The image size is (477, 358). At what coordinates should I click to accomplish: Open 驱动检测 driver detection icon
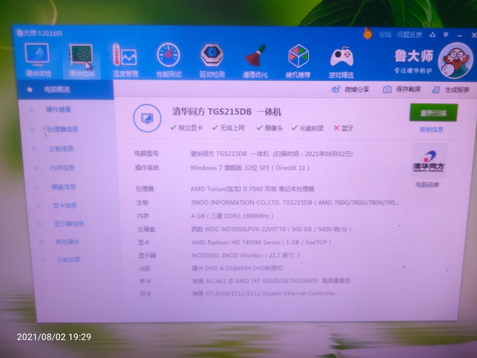click(x=212, y=60)
